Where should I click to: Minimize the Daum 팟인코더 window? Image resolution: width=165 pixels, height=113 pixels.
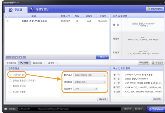[x=161, y=3]
